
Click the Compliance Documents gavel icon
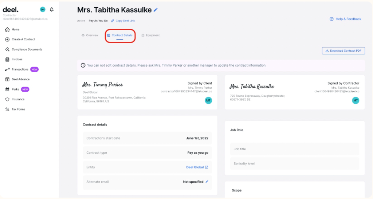click(x=7, y=49)
